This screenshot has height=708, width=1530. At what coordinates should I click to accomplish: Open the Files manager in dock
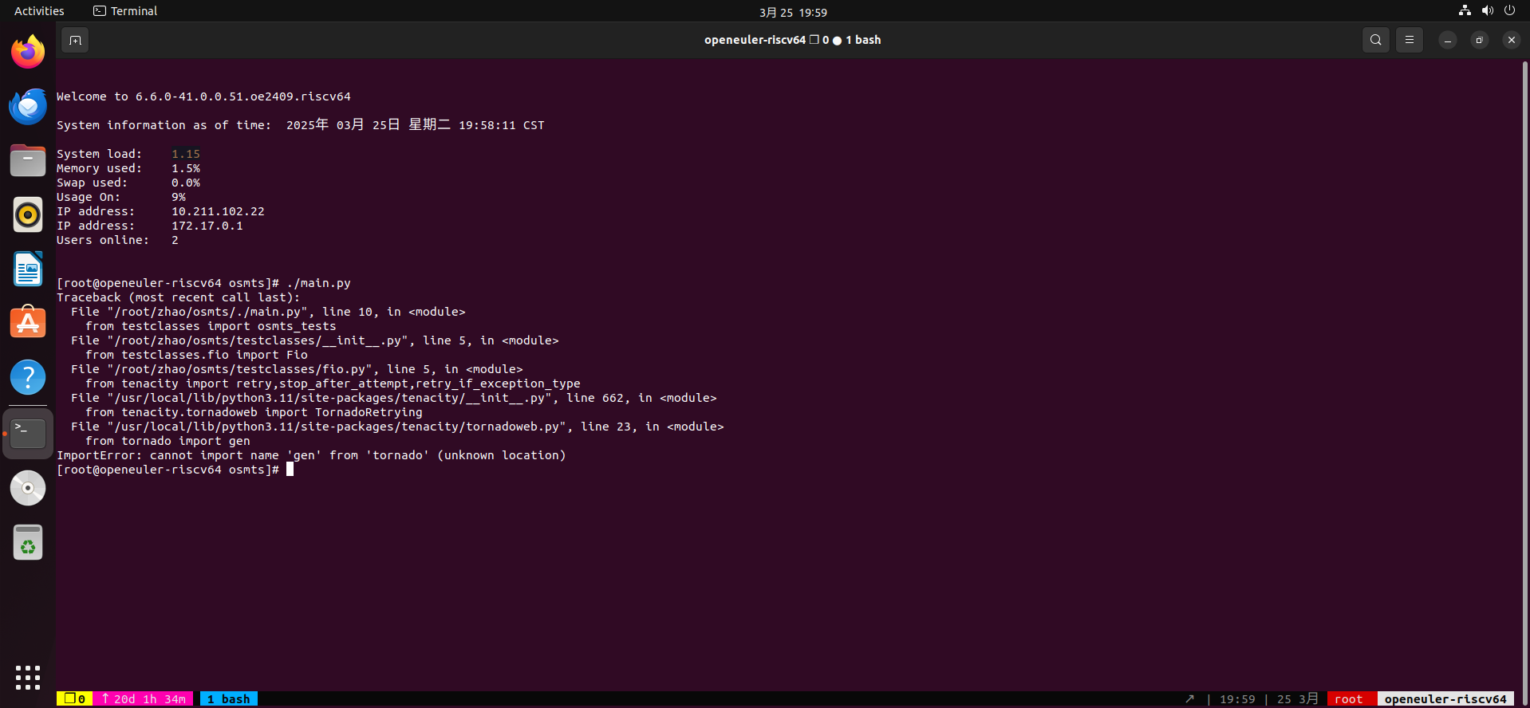pos(28,160)
